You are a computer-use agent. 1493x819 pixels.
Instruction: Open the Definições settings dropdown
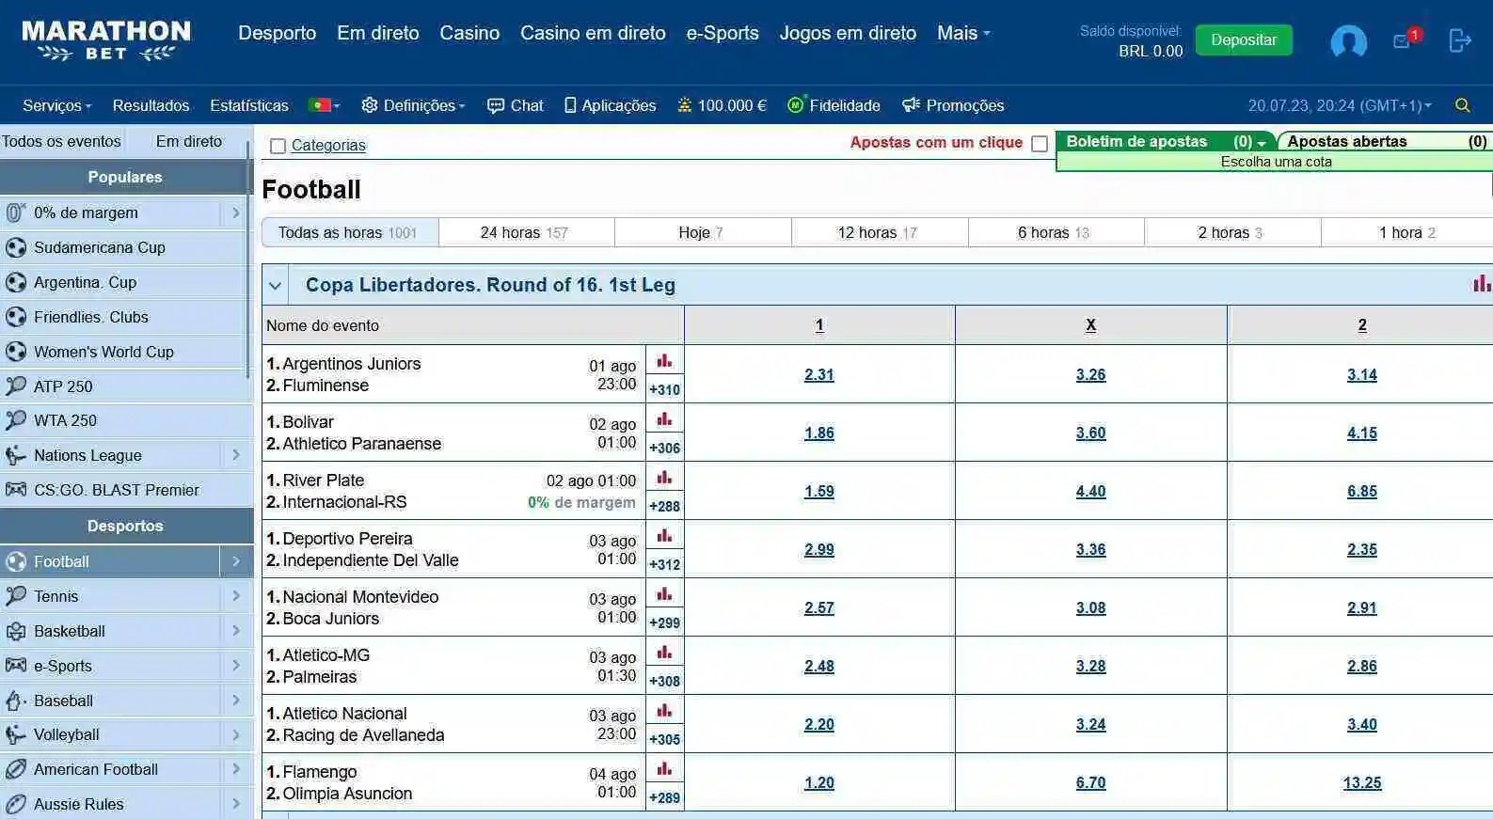413,105
